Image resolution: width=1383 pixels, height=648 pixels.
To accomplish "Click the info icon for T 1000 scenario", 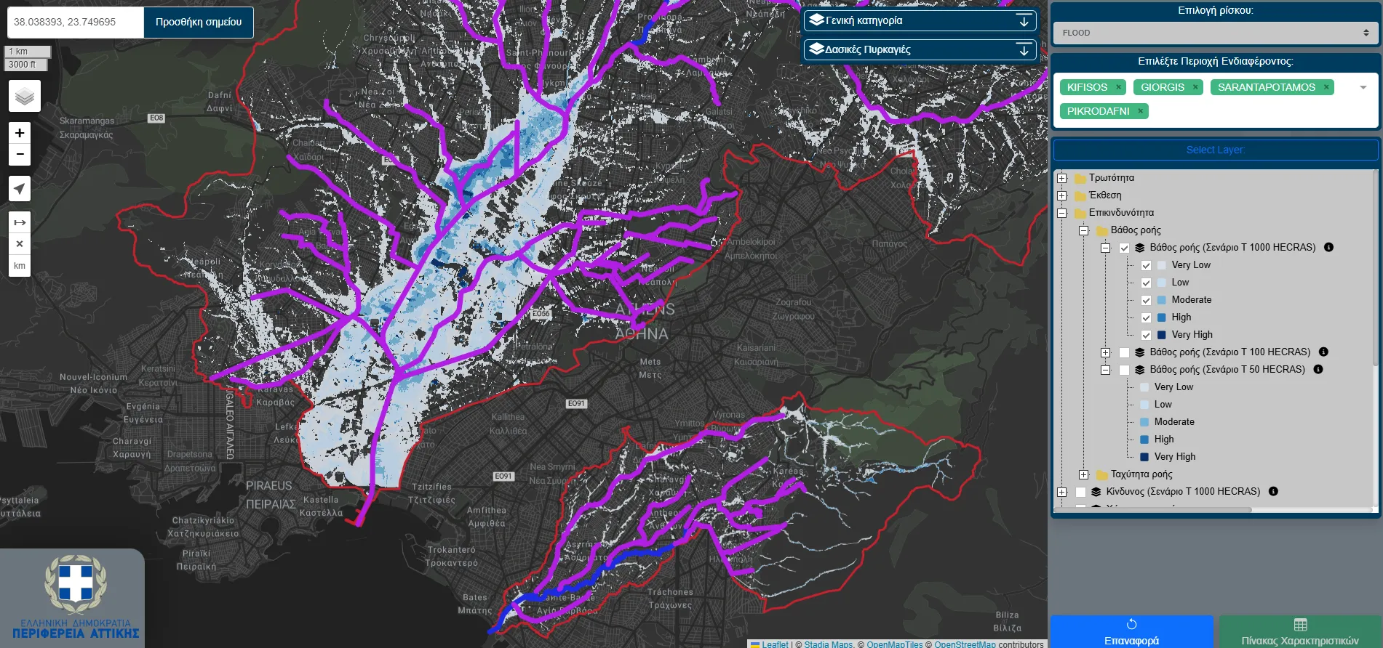I will pyautogui.click(x=1328, y=248).
